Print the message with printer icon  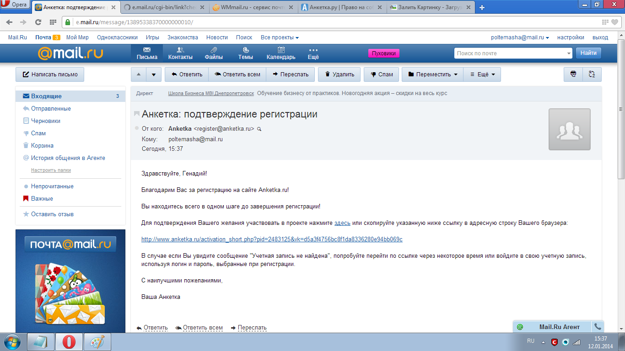point(573,74)
